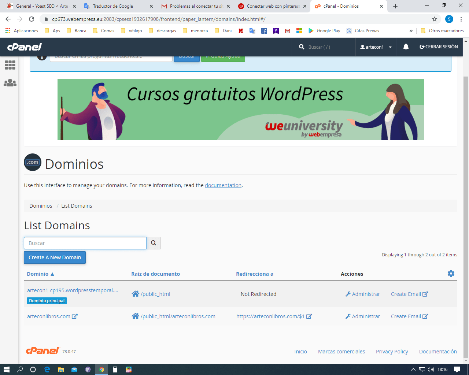Click the browser address bar
Viewport: 469px width, 375px height.
pos(234,19)
